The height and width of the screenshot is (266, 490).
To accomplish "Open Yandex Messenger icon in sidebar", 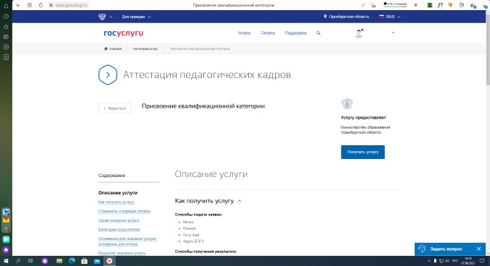I will [x=6, y=239].
